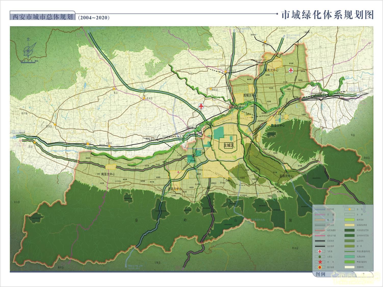
Task: Select the 主城区 label on the map
Action: click(228, 145)
